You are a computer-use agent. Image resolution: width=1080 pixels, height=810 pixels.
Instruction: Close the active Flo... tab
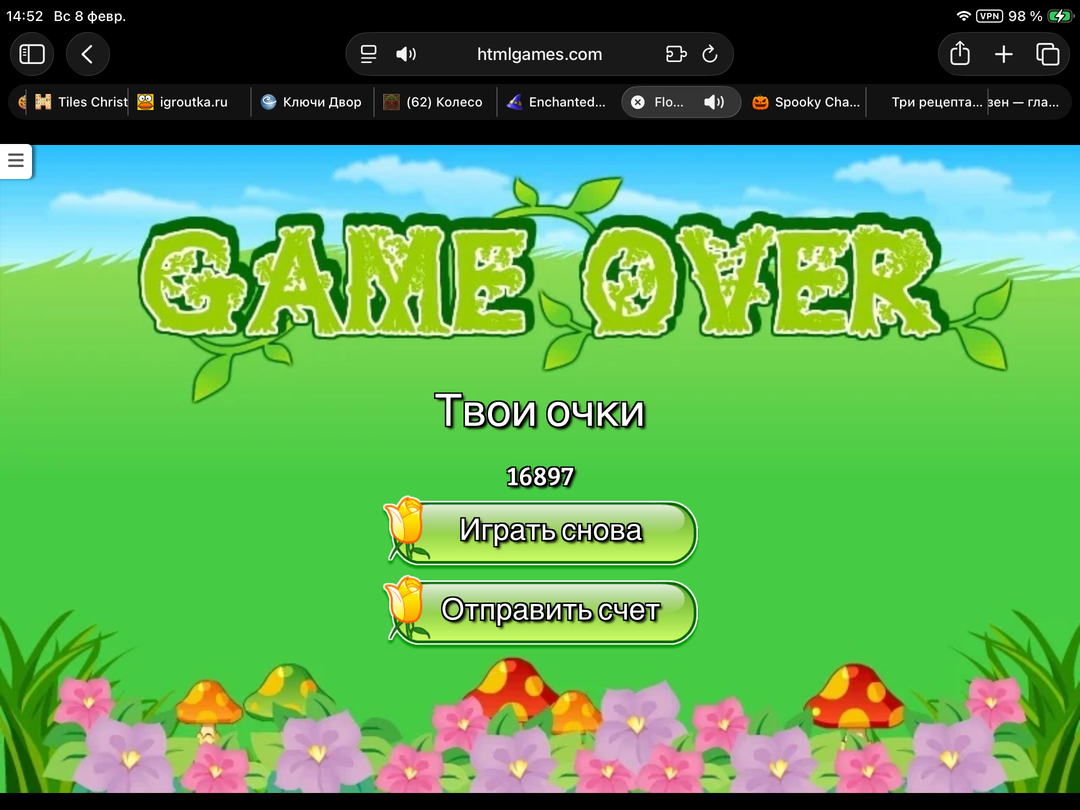tap(637, 102)
